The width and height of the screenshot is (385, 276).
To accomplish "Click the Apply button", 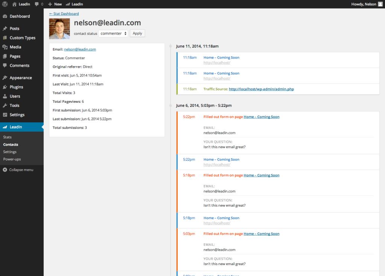I will [x=137, y=33].
